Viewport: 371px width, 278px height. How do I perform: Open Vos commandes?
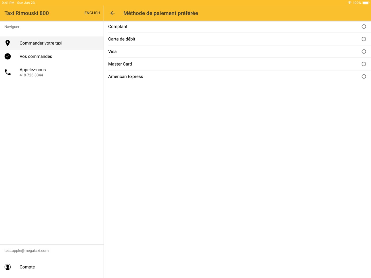(52, 56)
